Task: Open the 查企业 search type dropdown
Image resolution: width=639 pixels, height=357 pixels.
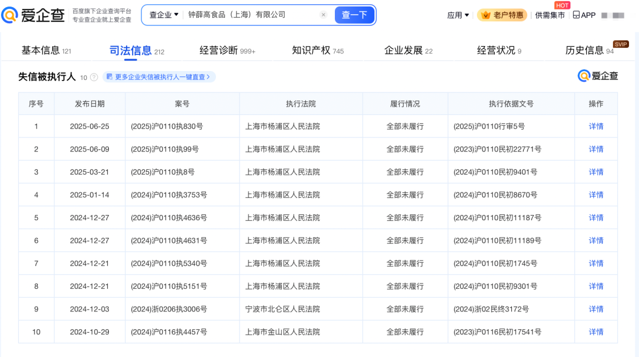Action: pos(164,15)
